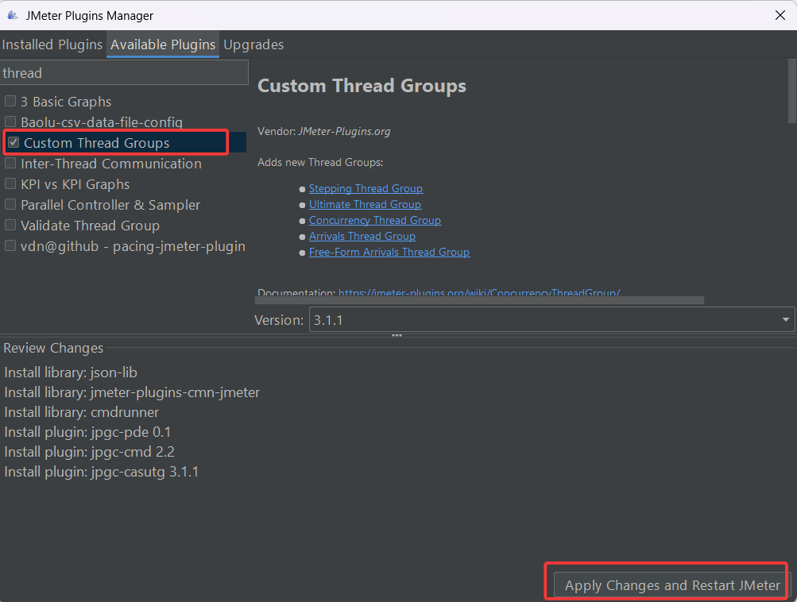Viewport: 797px width, 602px height.
Task: Check the vdn@github pacing-jmeter-plugin checkbox
Action: 10,246
